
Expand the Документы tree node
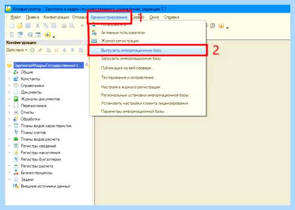9,92
